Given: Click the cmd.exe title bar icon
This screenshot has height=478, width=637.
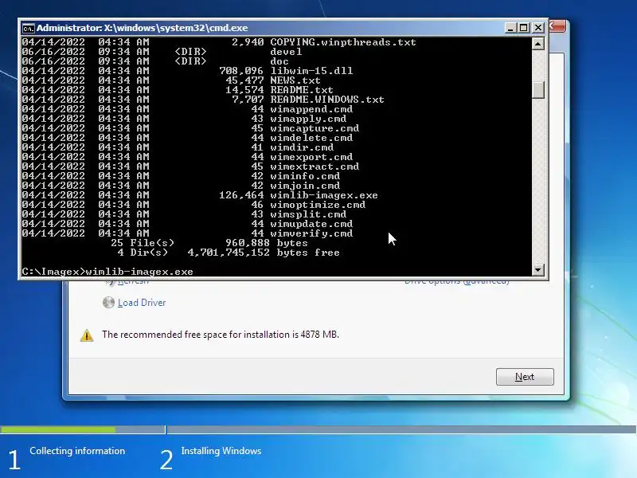Looking at the screenshot, I should coord(28,28).
